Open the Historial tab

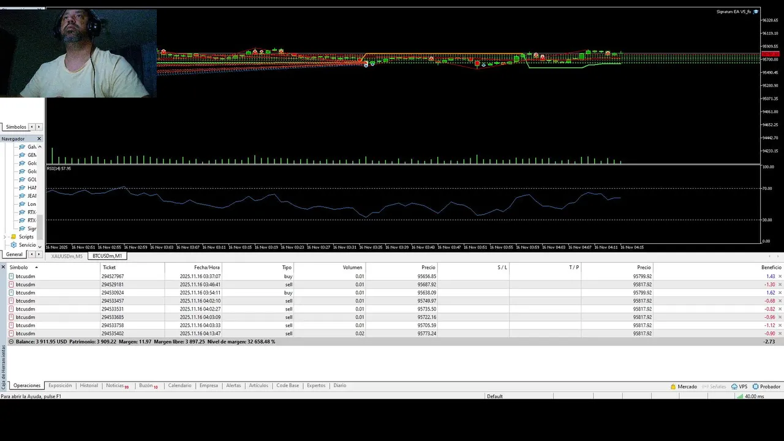click(89, 386)
